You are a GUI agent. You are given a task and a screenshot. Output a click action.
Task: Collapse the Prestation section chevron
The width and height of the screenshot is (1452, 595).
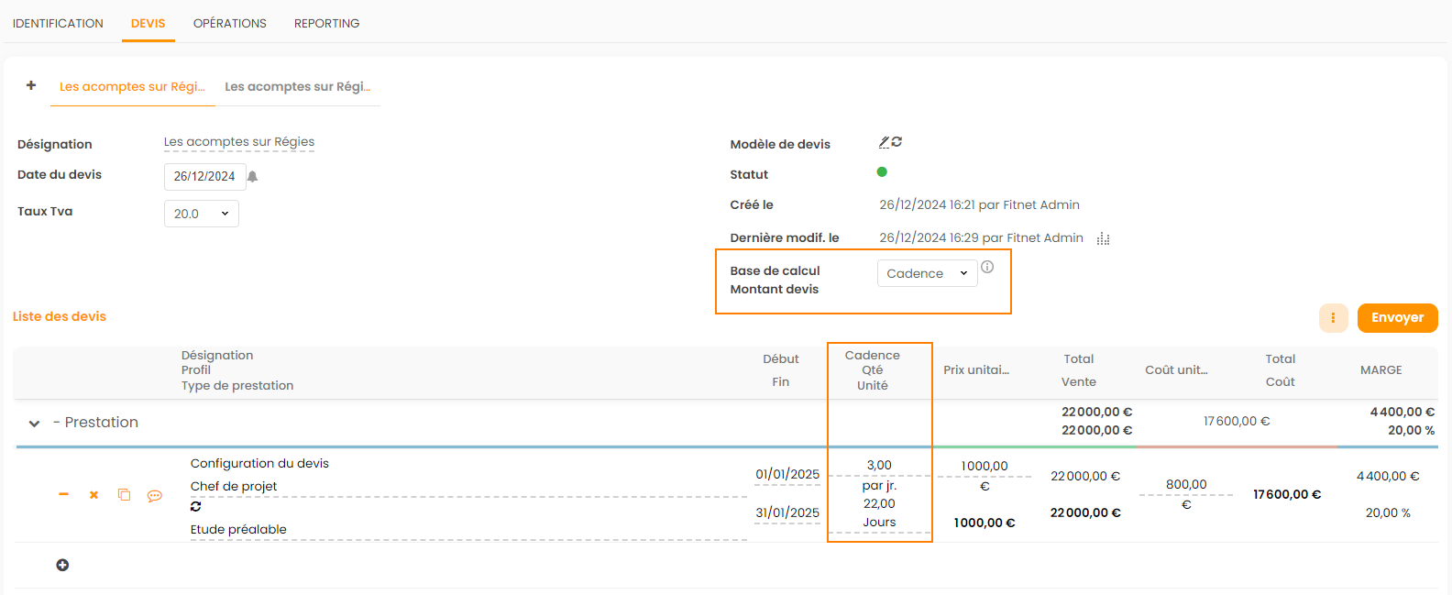coord(34,424)
